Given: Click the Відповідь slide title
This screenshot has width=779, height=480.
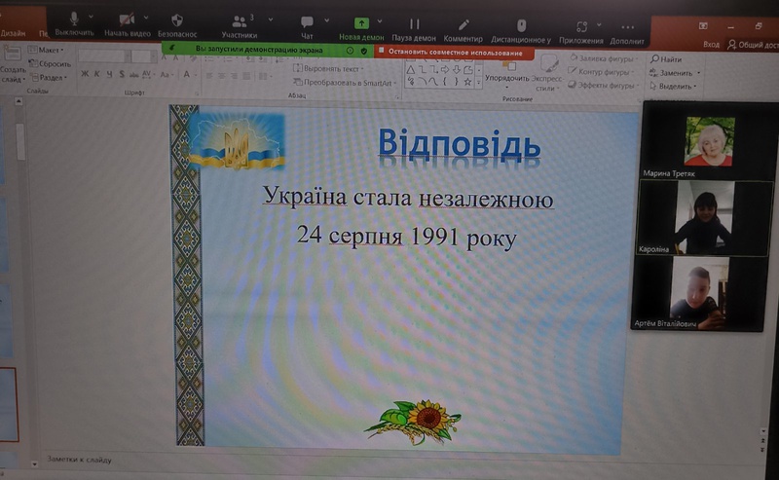Looking at the screenshot, I should tap(459, 145).
